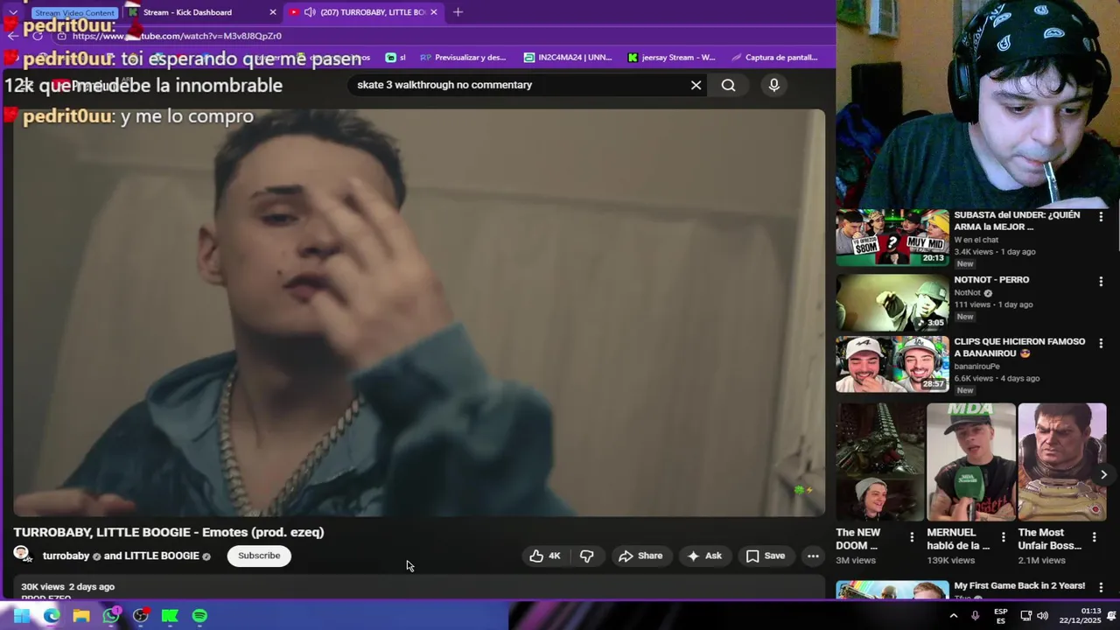Image resolution: width=1120 pixels, height=630 pixels.
Task: Open the Share dialog
Action: (x=640, y=556)
